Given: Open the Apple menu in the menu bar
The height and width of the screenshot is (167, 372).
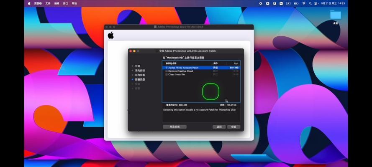Looking at the screenshot, I should click(x=29, y=3).
